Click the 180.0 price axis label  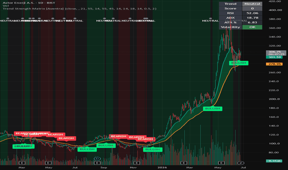tap(273, 108)
